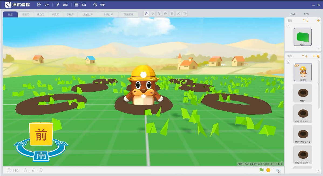This screenshot has width=323, height=176.
Task: Add a new scene with plus icon
Action: pyautogui.click(x=318, y=21)
